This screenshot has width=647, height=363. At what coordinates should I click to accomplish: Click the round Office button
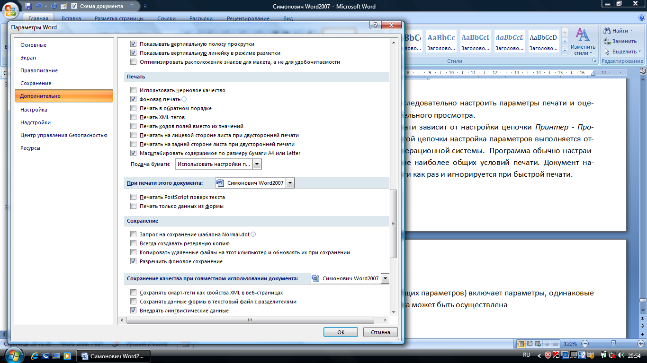pyautogui.click(x=10, y=10)
